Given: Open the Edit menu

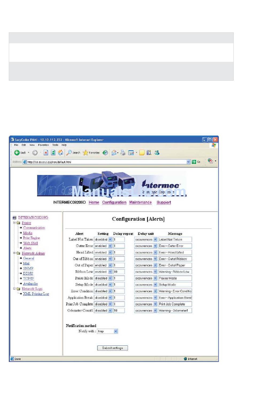Looking at the screenshot, I should coord(24,145).
